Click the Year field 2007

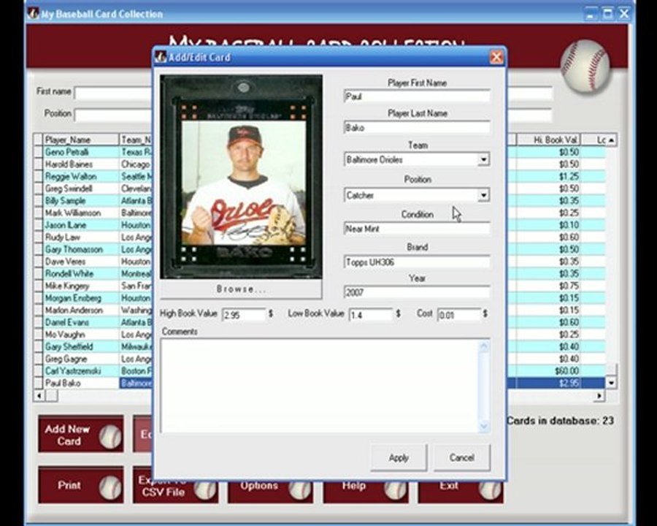(x=417, y=292)
